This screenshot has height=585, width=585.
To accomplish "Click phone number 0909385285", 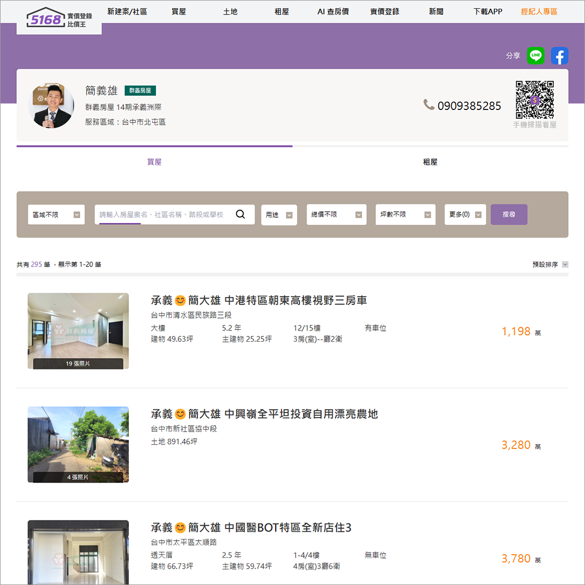I will 469,106.
